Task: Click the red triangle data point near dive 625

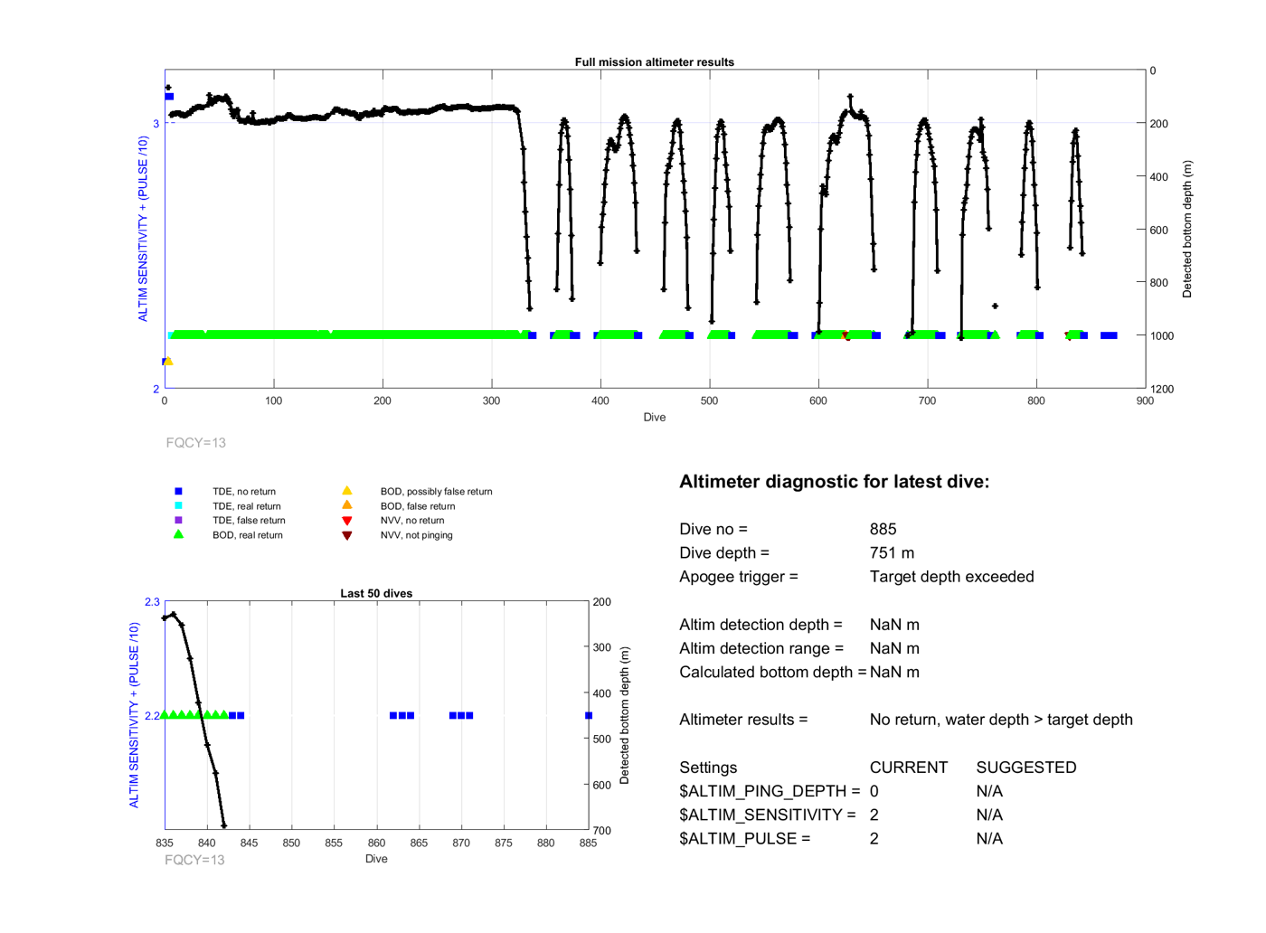Action: click(846, 335)
